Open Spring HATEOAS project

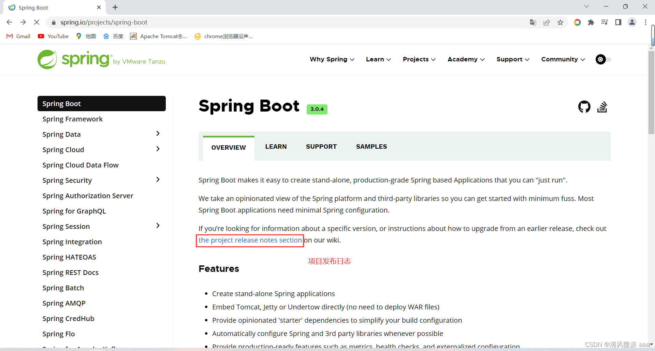69,257
